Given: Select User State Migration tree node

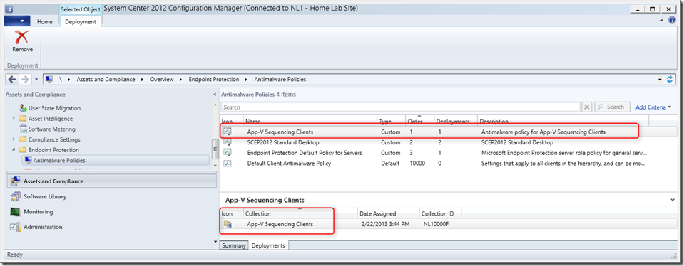Looking at the screenshot, I should (x=54, y=108).
